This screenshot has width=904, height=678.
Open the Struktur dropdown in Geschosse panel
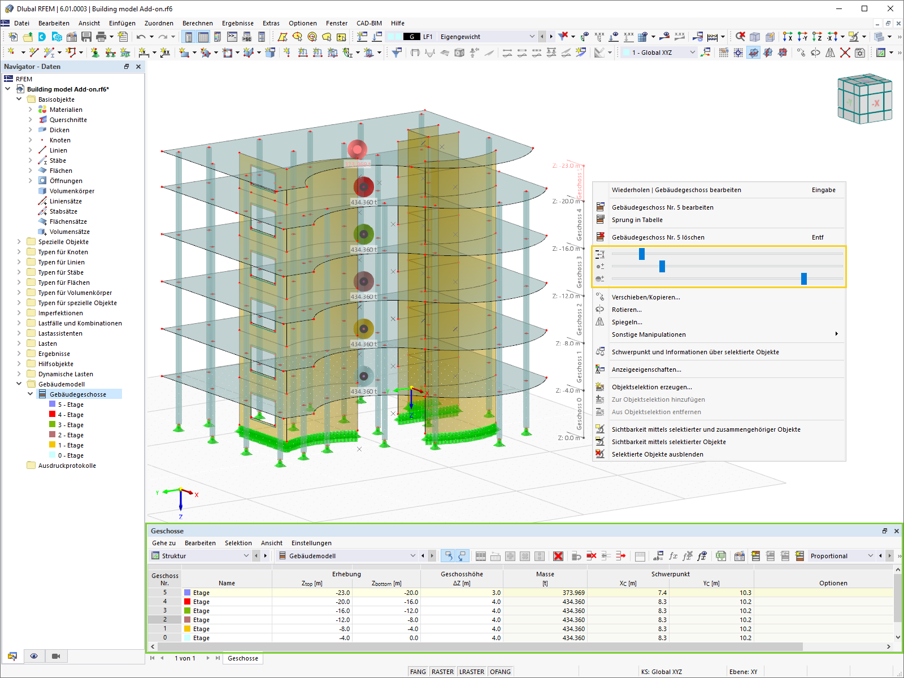[x=246, y=556]
